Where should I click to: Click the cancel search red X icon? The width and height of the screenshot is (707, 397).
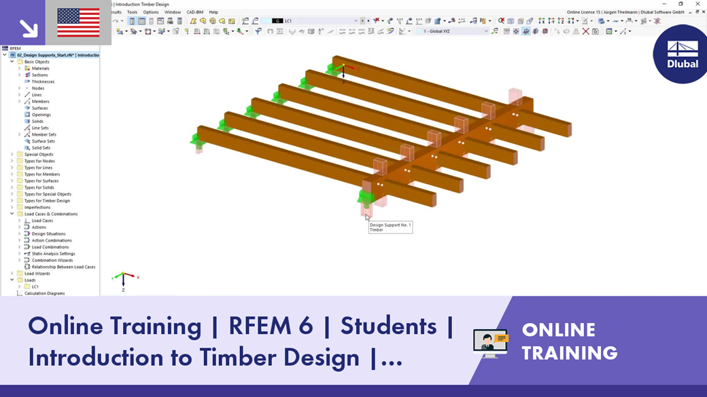click(x=502, y=21)
